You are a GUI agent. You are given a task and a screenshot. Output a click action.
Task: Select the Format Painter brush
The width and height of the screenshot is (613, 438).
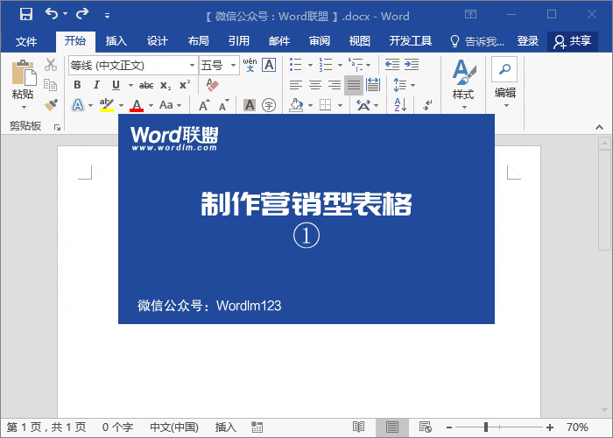point(51,105)
